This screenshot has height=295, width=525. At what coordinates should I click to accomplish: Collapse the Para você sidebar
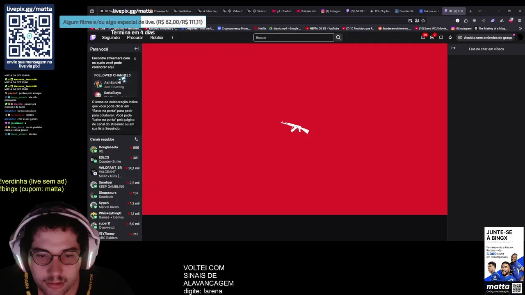click(137, 49)
